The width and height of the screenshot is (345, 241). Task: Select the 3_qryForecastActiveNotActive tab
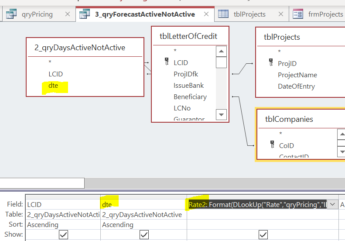(145, 14)
